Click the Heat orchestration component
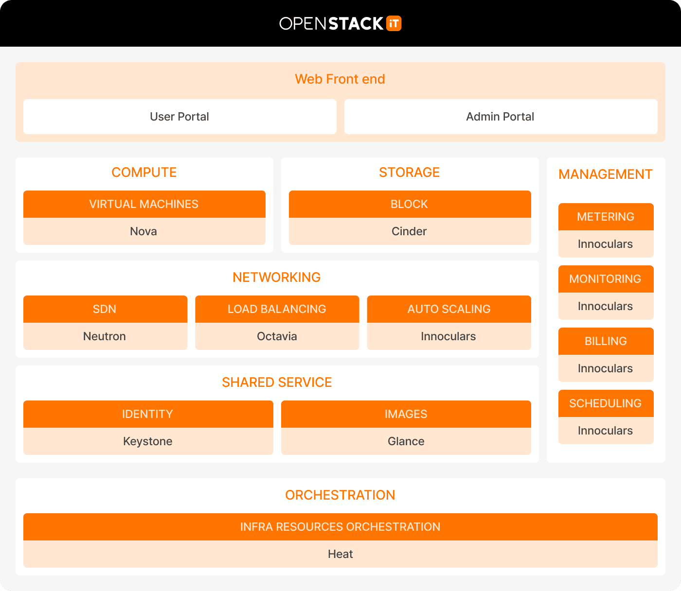The width and height of the screenshot is (681, 591). pyautogui.click(x=340, y=554)
